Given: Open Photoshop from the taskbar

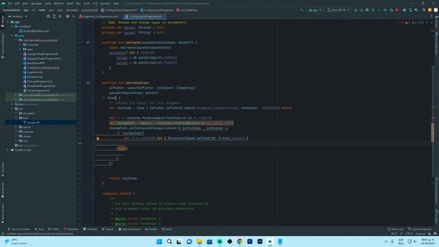Looking at the screenshot, I should [260, 242].
